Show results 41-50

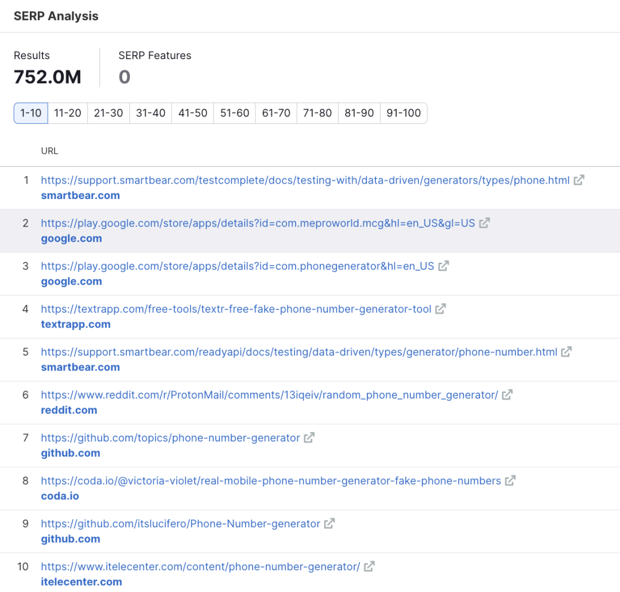click(x=193, y=113)
